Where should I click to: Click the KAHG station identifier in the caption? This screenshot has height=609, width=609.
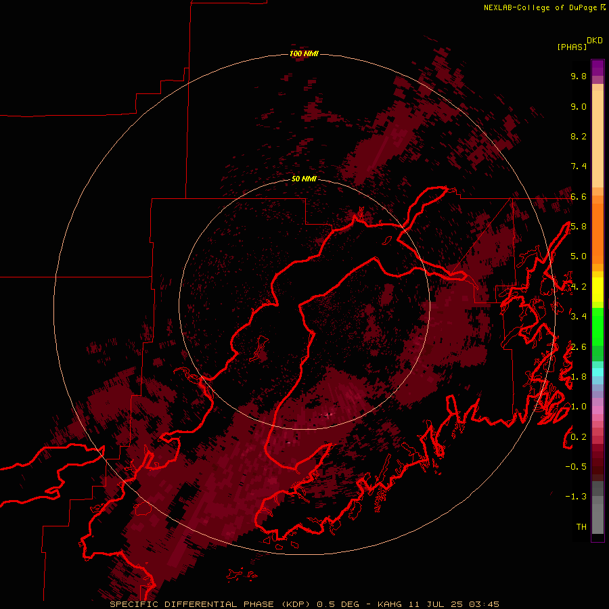point(390,604)
